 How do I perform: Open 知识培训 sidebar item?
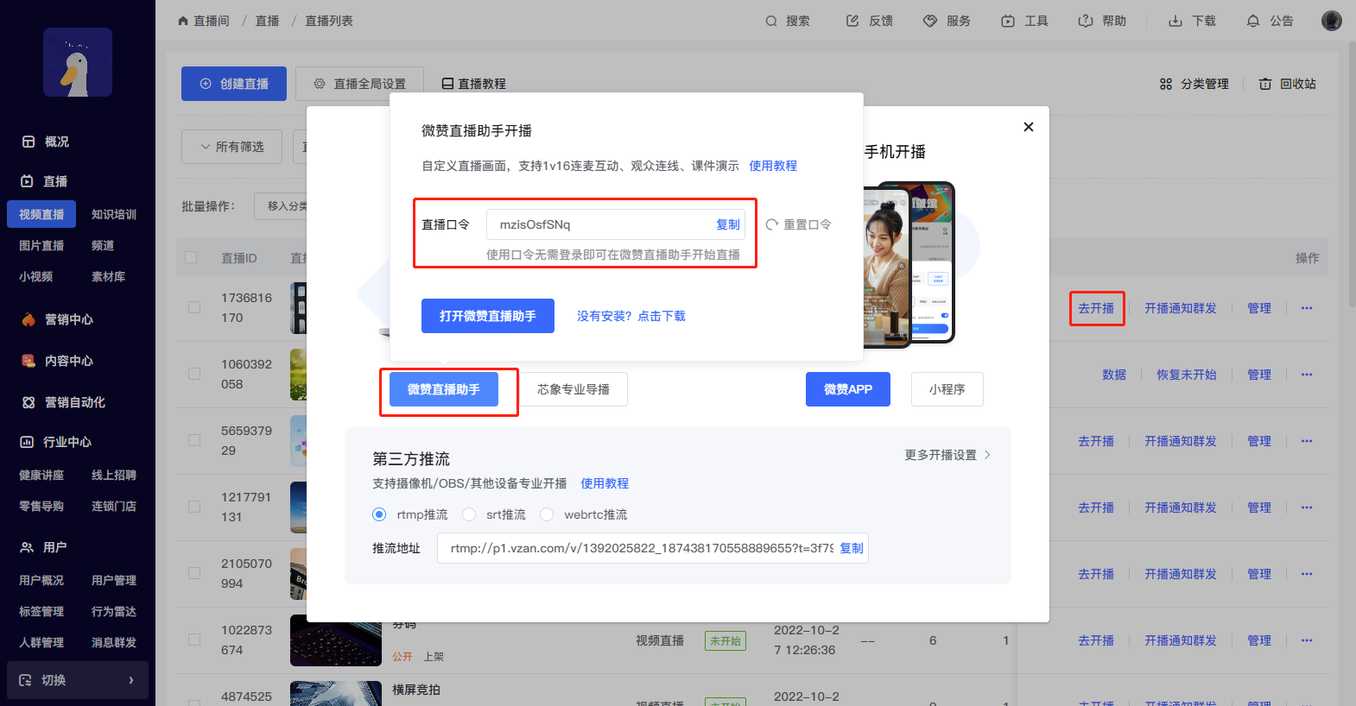click(x=114, y=214)
